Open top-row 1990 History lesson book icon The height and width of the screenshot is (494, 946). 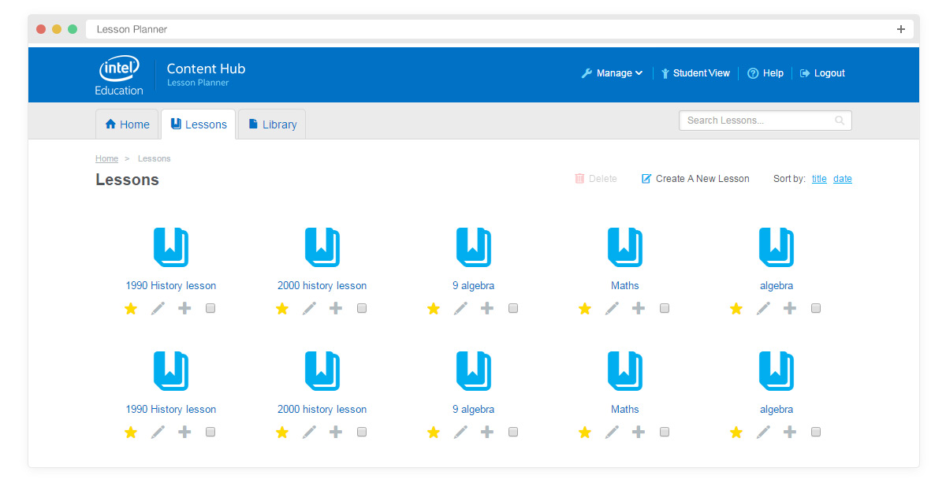pos(171,247)
